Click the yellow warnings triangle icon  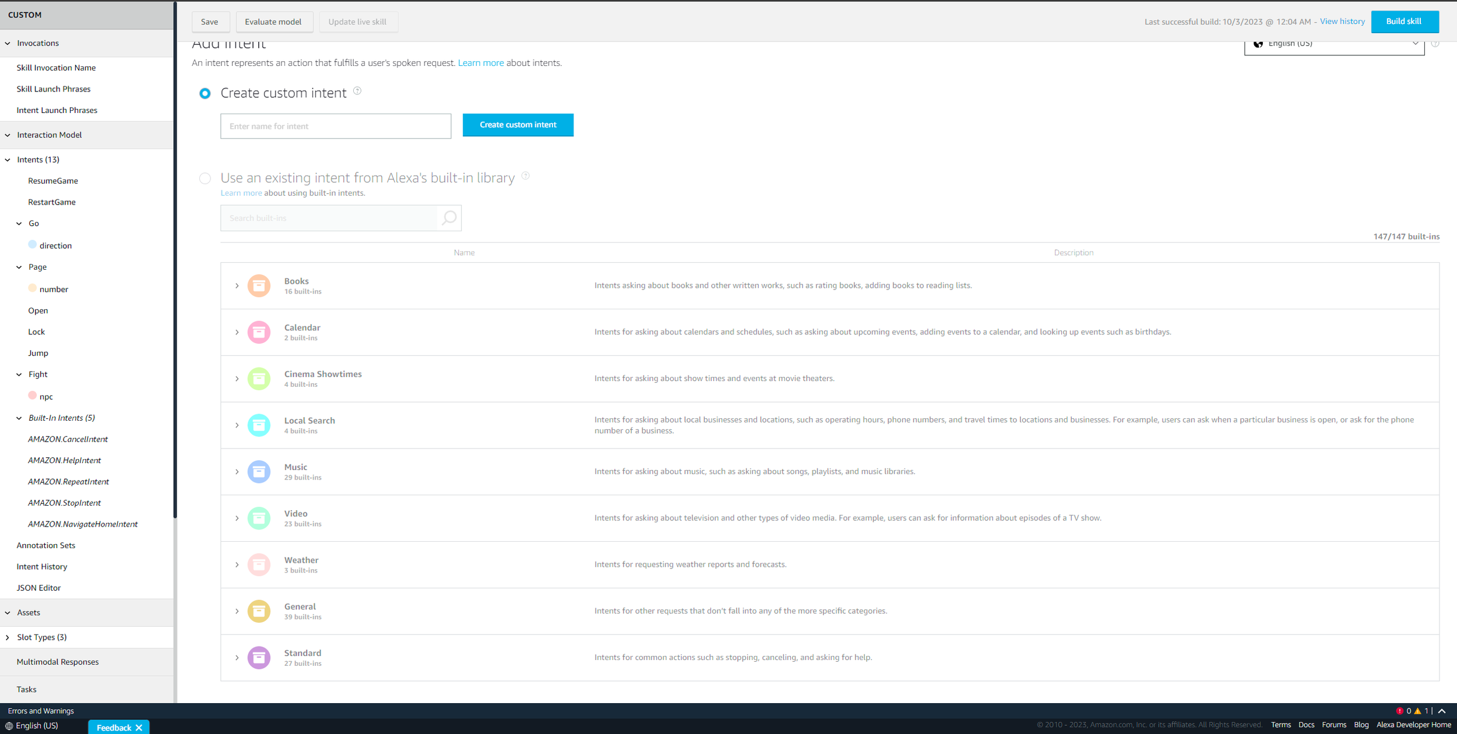point(1417,711)
